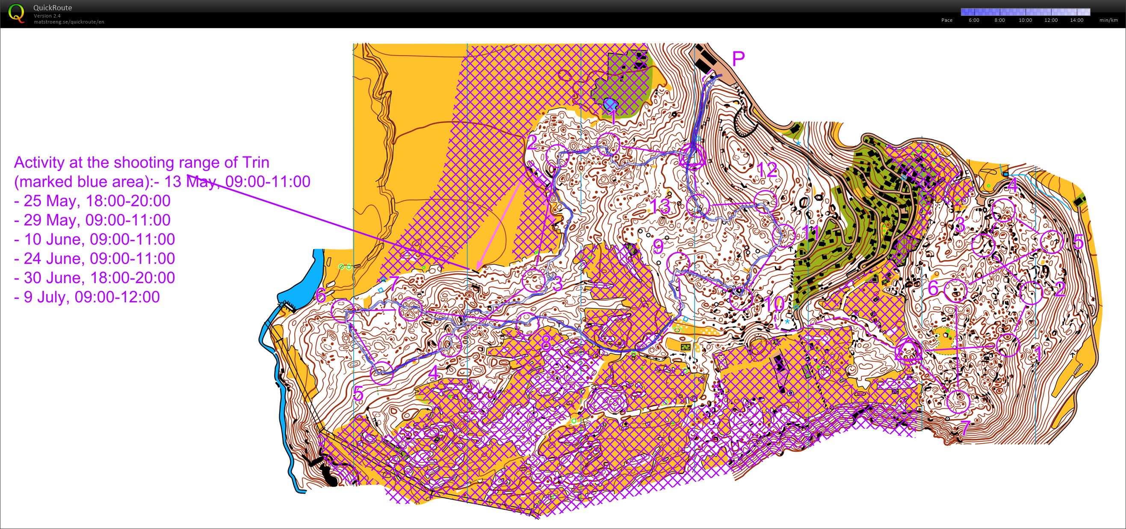Select the 6:00 pace legend value
1126x529 pixels.
pos(974,20)
